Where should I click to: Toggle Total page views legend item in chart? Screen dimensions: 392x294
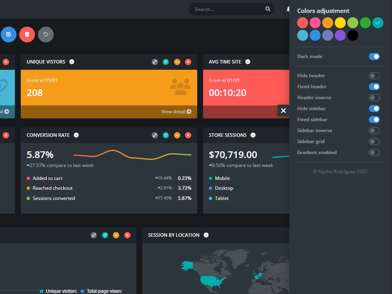[x=101, y=291]
